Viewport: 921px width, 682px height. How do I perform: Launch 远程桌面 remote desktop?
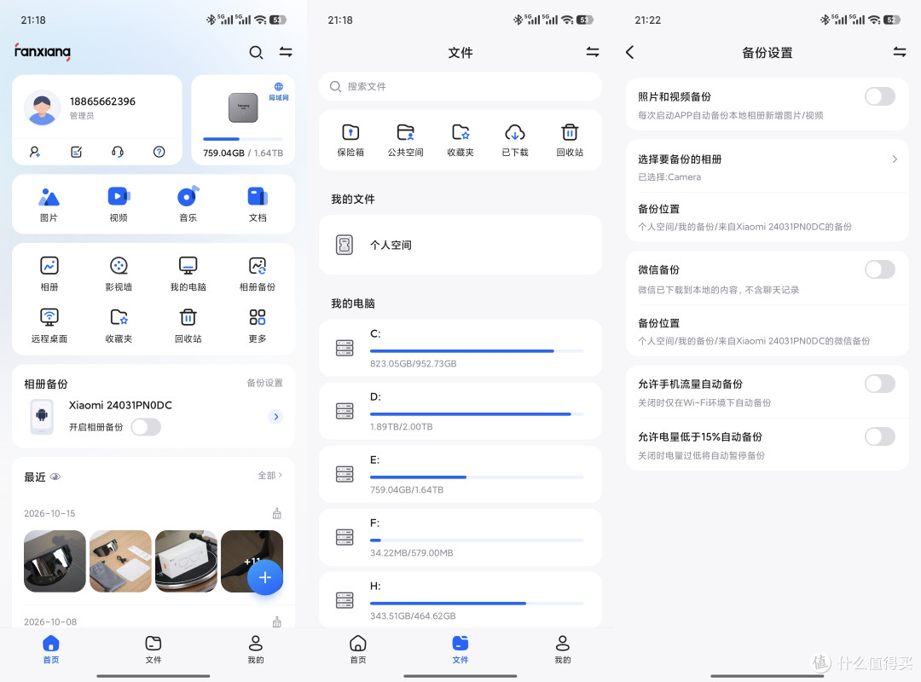[x=49, y=326]
